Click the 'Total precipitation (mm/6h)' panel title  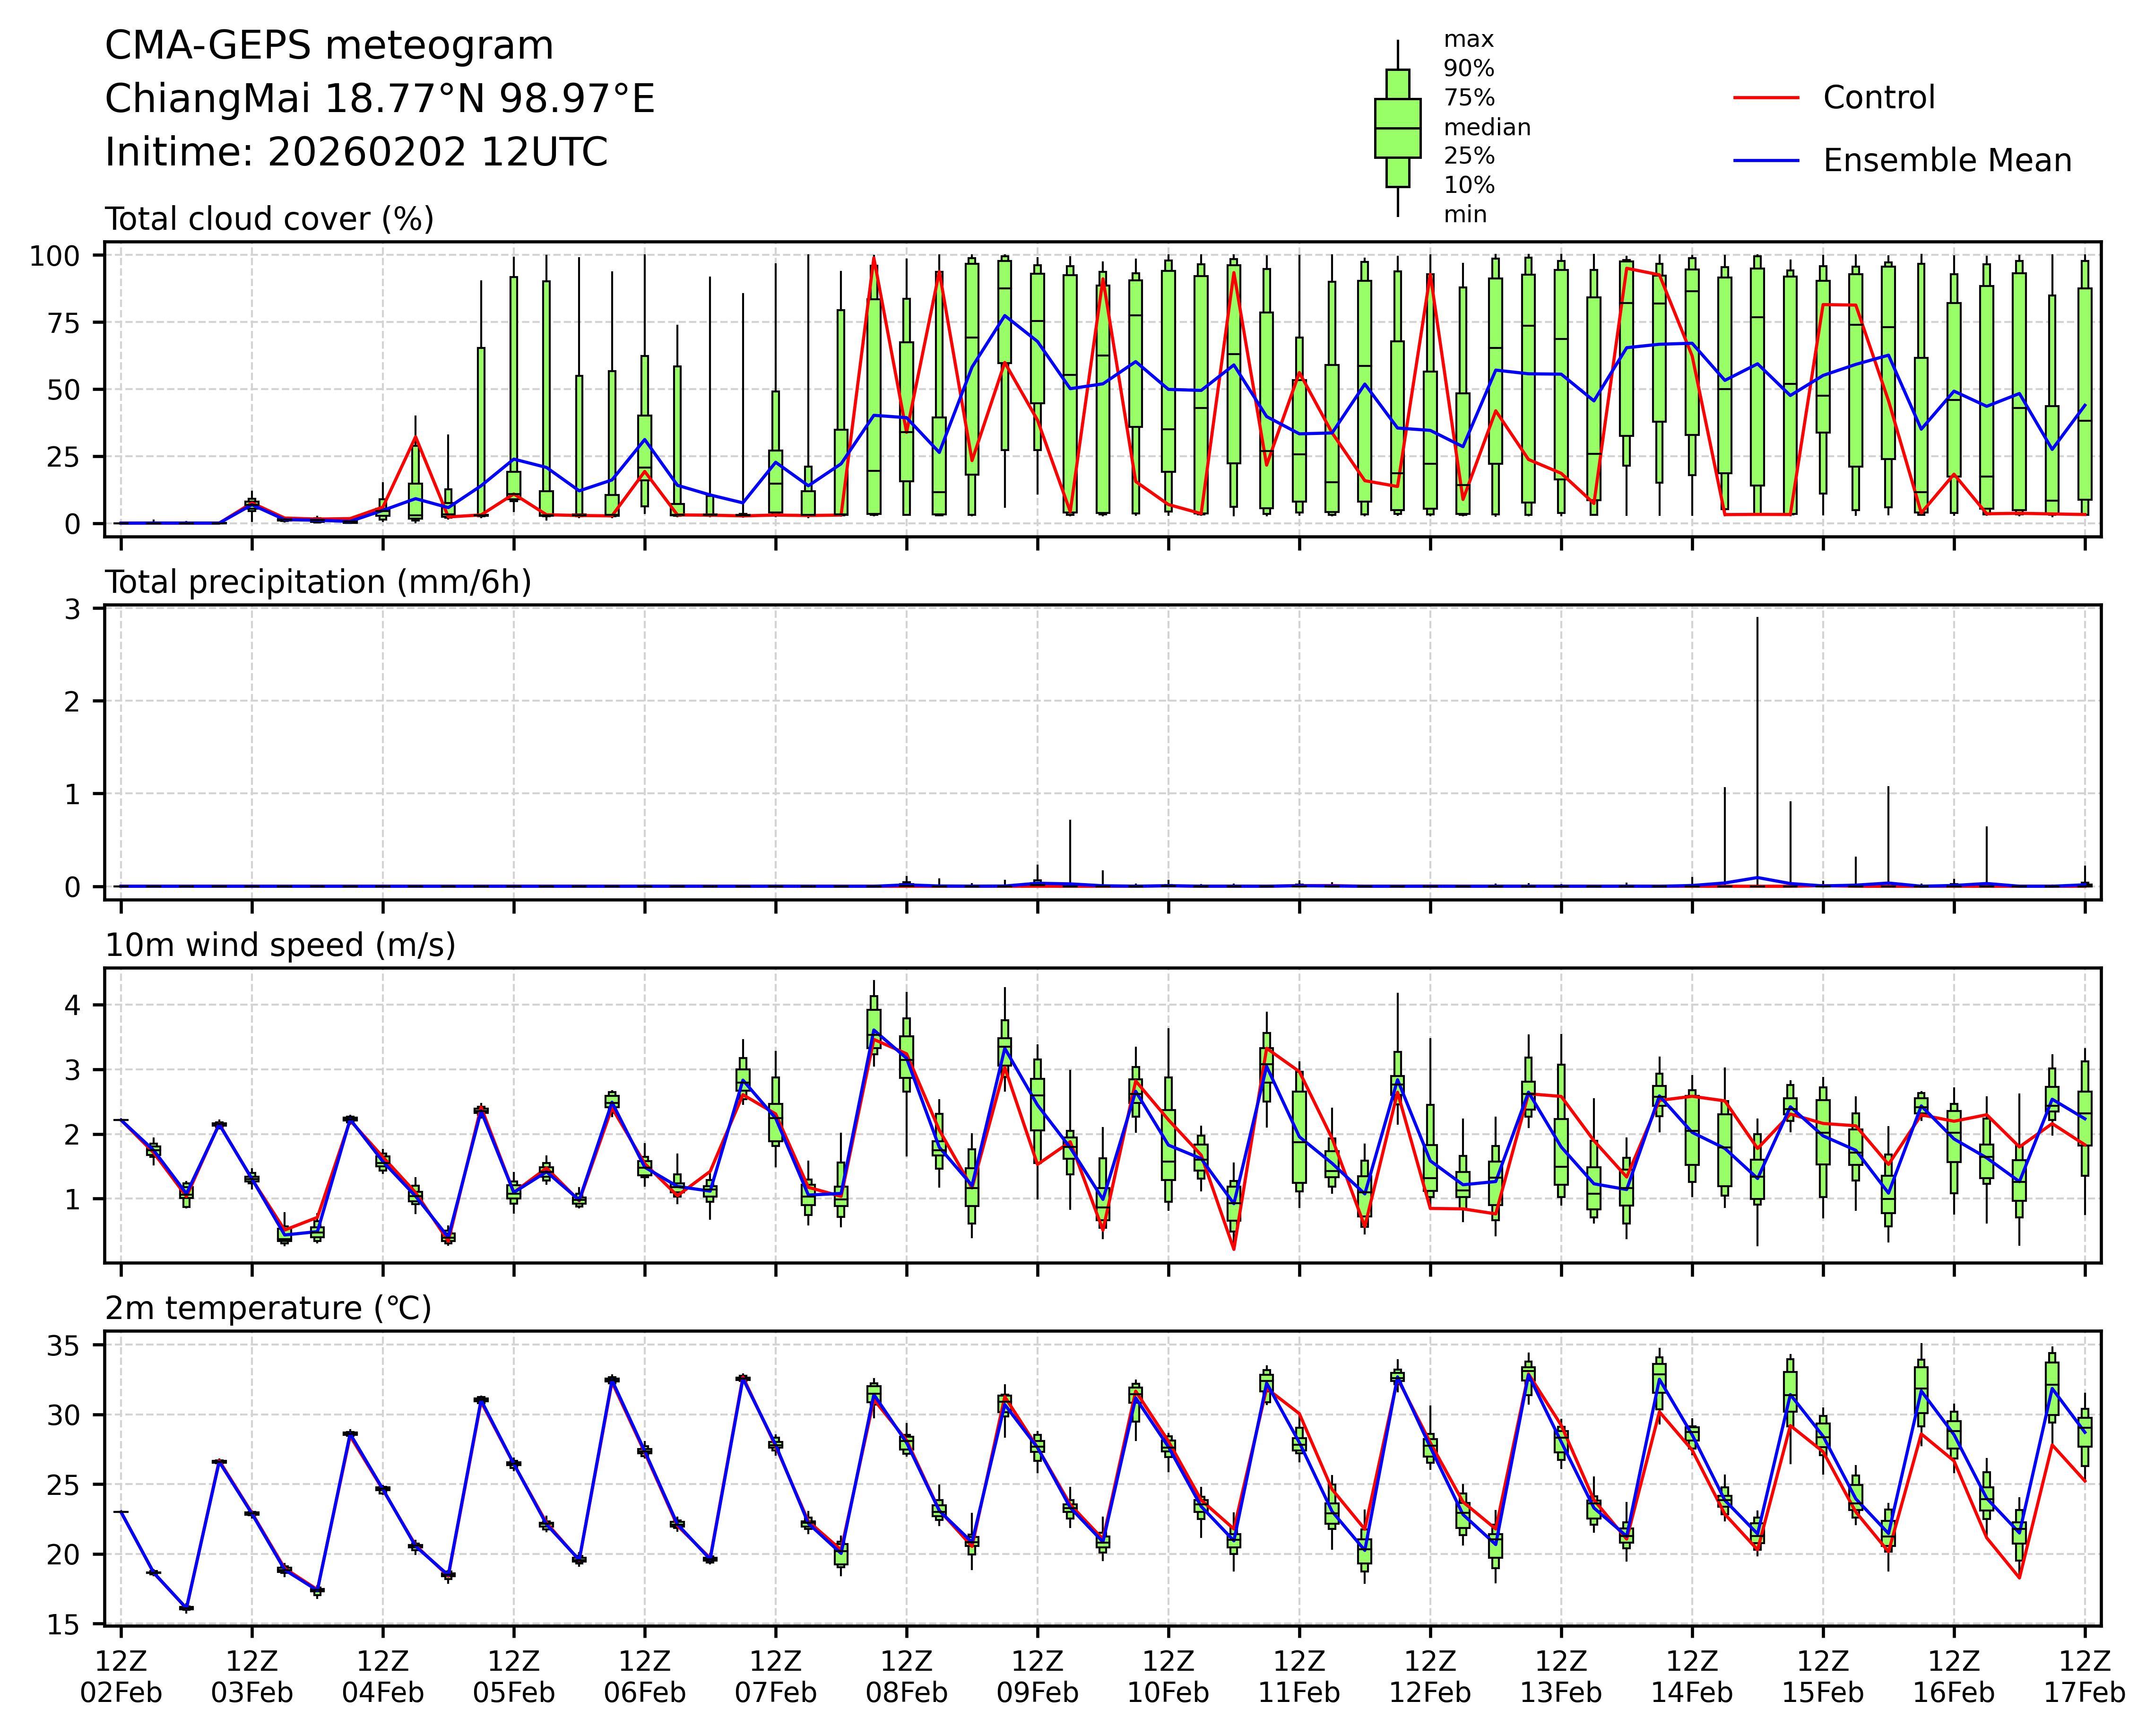pos(318,582)
